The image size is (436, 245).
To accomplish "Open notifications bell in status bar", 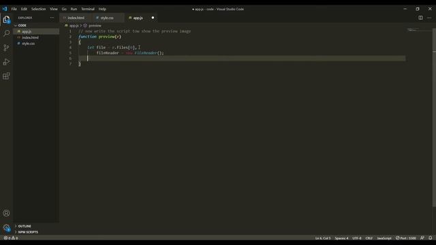I will click(430, 238).
